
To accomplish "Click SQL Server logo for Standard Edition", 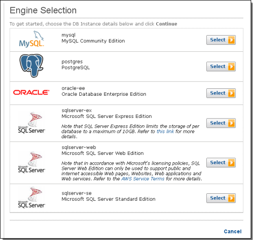I will tap(31, 197).
